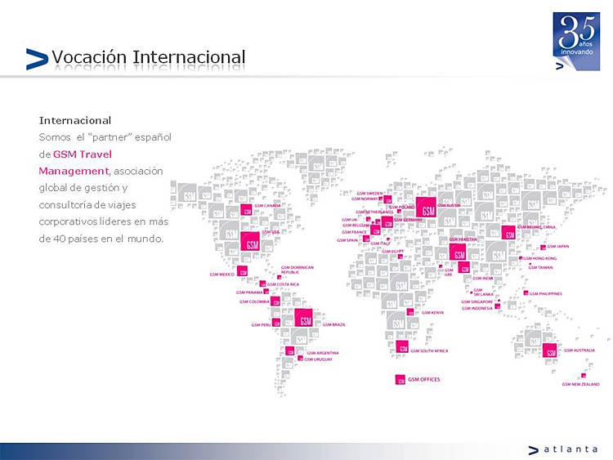The image size is (613, 460).
Task: Select the small pink square beside GSM Indonesia
Action: click(498, 306)
